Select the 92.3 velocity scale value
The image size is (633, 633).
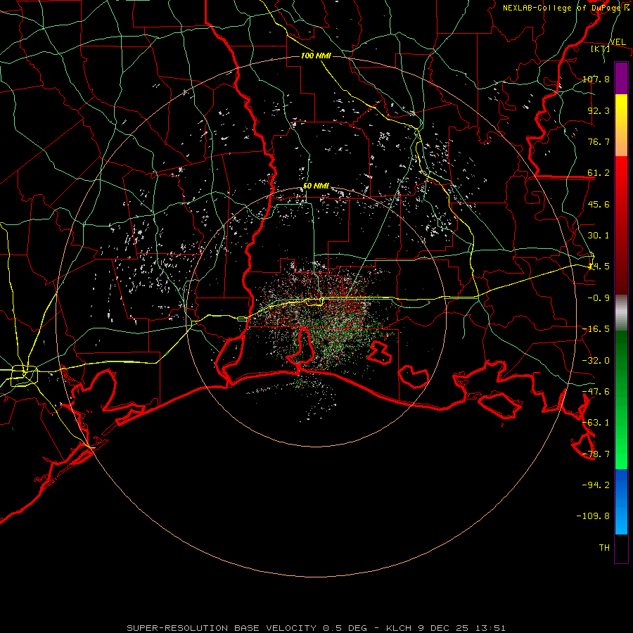pos(599,110)
